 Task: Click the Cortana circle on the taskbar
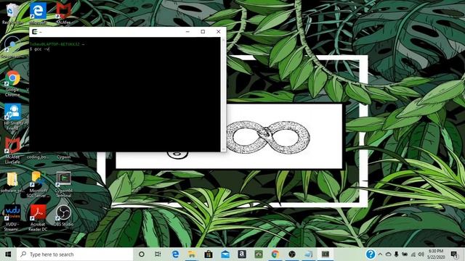pos(142,254)
